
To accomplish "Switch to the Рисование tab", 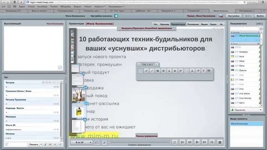I will [193, 24].
